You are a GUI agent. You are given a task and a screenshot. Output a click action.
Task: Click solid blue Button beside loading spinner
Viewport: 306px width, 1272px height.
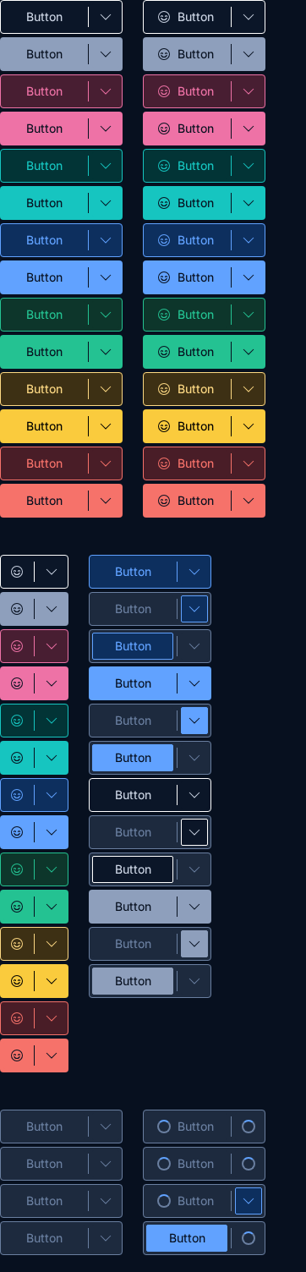pyautogui.click(x=187, y=1238)
